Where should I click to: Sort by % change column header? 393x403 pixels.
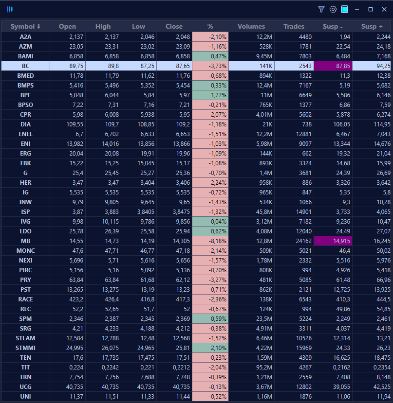point(210,26)
